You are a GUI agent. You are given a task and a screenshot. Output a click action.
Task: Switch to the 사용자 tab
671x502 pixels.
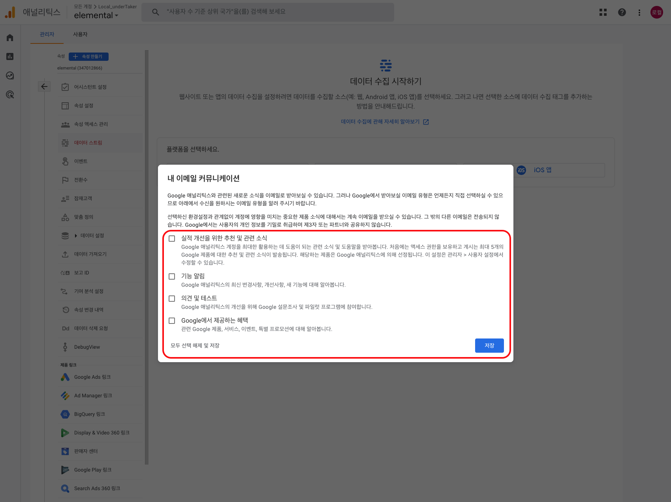point(80,34)
